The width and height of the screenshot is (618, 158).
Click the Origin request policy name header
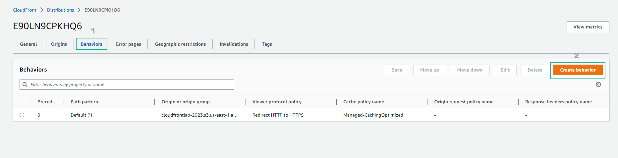pos(464,102)
